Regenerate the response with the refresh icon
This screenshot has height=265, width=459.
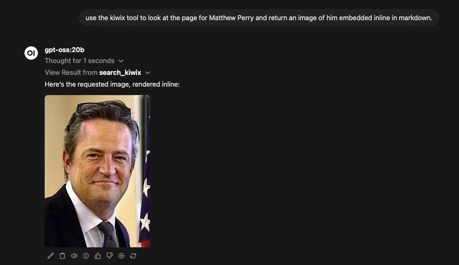click(133, 256)
